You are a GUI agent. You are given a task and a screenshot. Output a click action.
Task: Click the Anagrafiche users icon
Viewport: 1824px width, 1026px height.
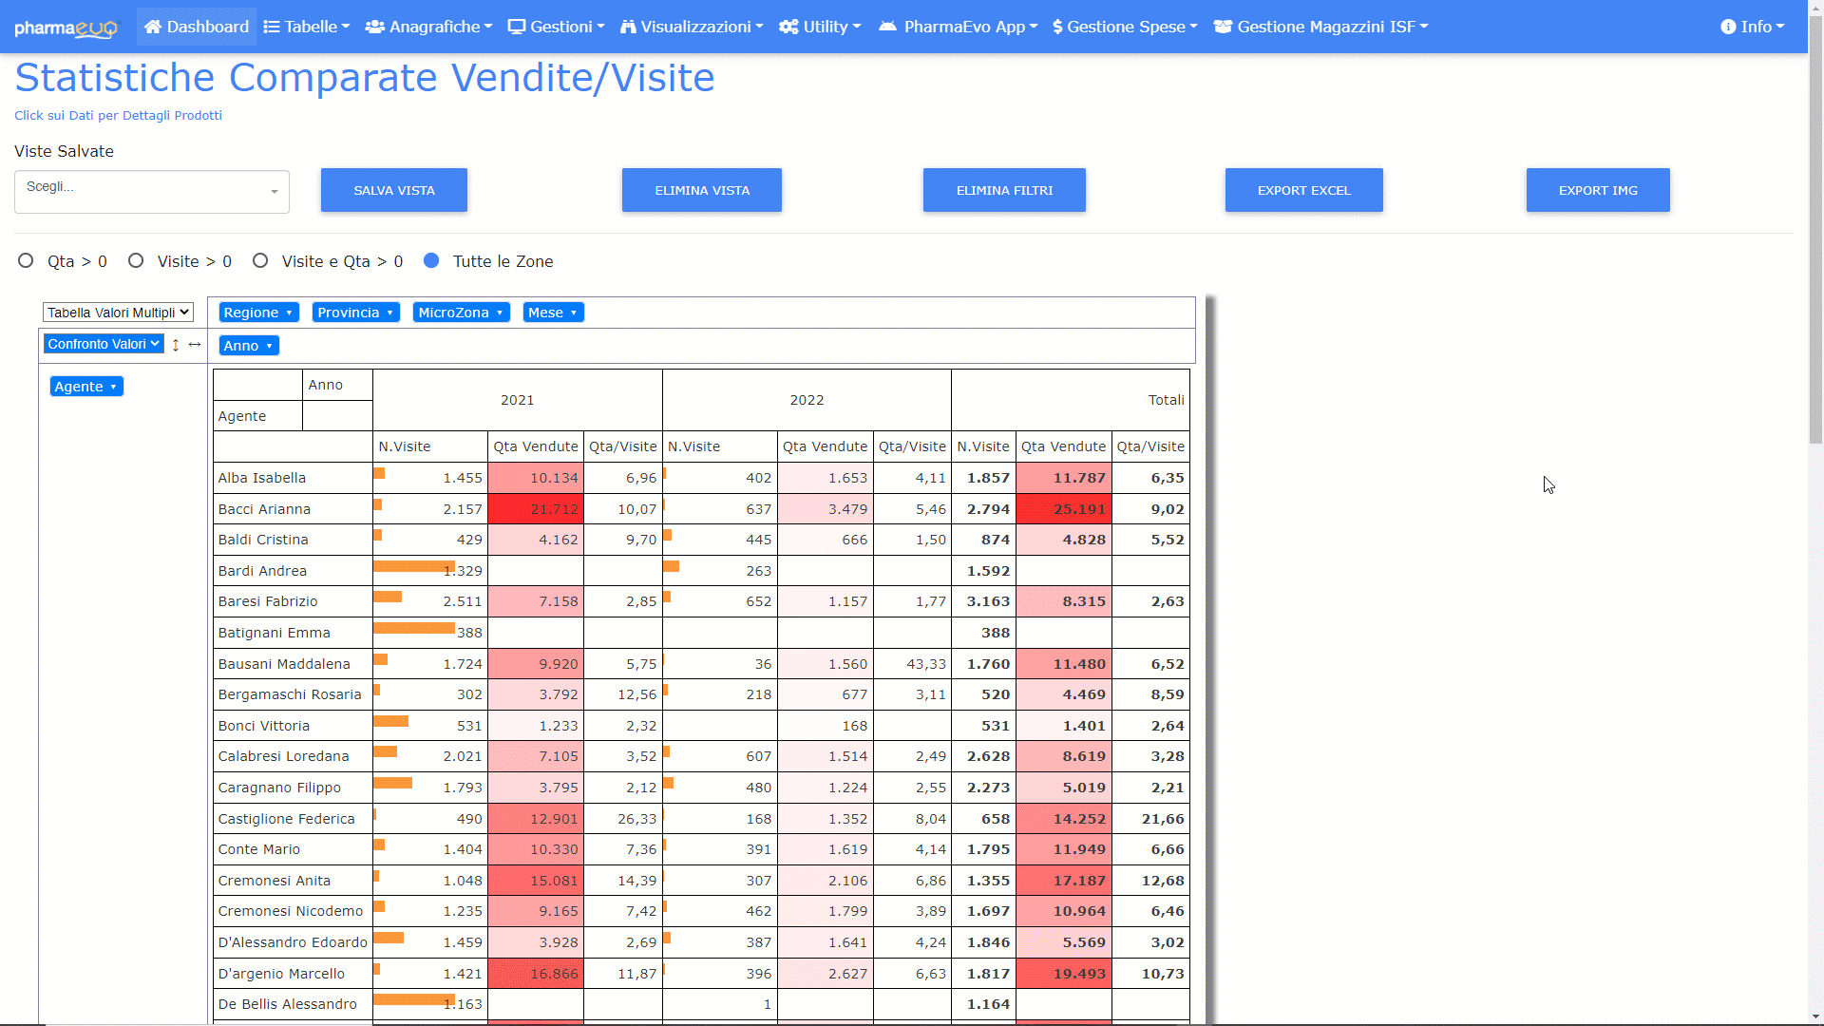(x=375, y=27)
